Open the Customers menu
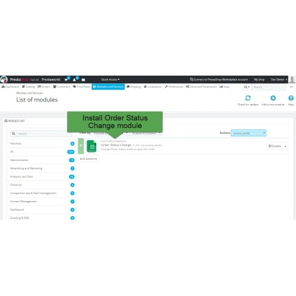Screen dimensions: 296x296 coord(61,87)
